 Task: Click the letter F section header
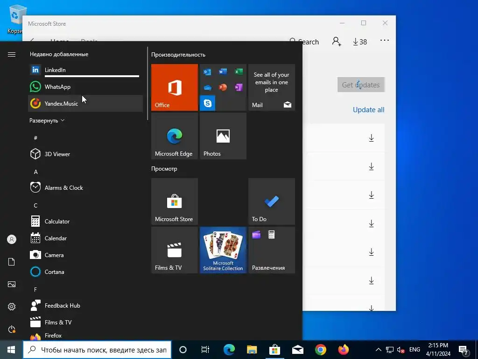click(35, 289)
